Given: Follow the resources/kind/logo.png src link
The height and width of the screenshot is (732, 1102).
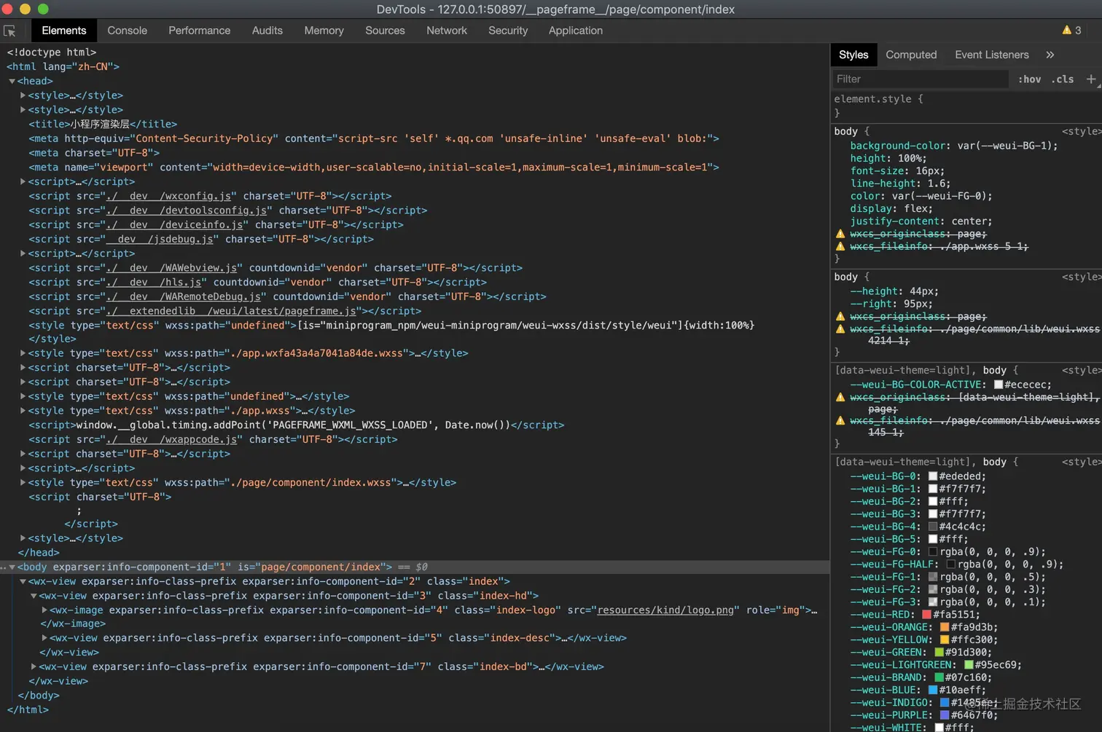Looking at the screenshot, I should click(x=665, y=610).
